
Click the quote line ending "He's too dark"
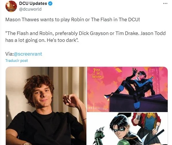point(42,40)
